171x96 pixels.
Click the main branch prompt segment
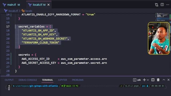[70, 86]
